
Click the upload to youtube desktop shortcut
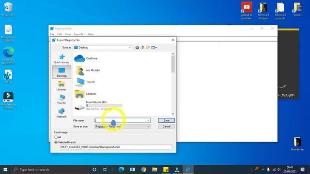click(247, 11)
